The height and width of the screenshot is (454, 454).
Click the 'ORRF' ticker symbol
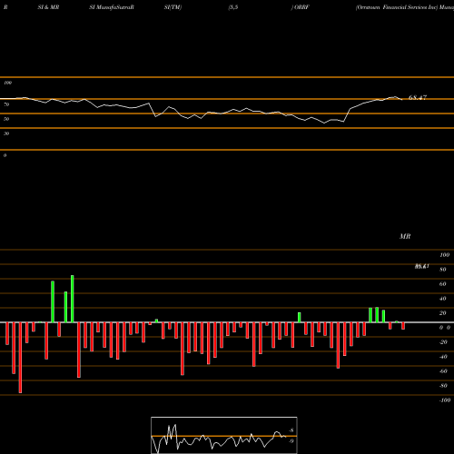[x=301, y=7]
